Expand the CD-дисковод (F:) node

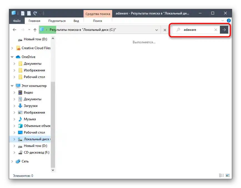pyautogui.click(x=14, y=153)
